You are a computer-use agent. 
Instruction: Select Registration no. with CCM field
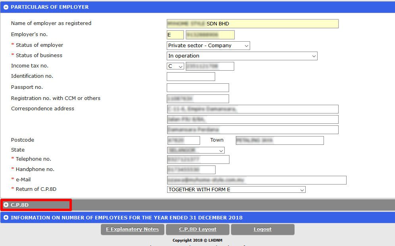[198, 99]
